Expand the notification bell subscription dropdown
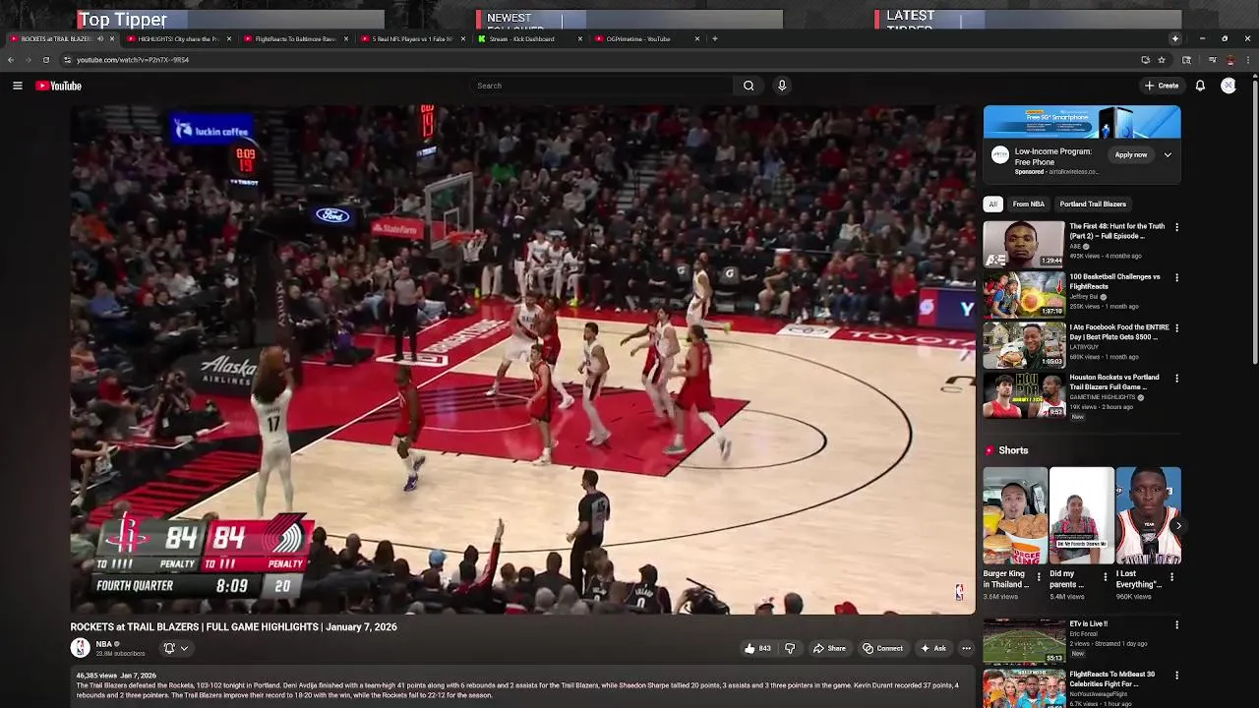The image size is (1259, 708). pos(175,648)
